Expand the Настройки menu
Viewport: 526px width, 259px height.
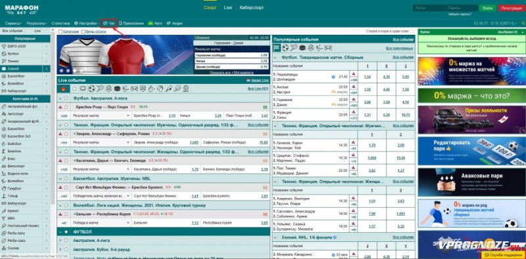click(86, 24)
